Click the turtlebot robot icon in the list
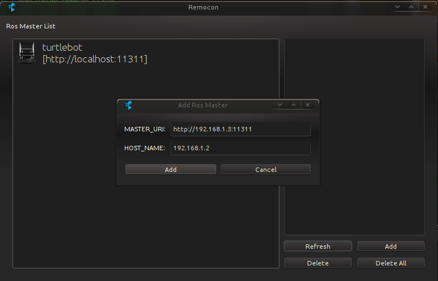 tap(27, 53)
